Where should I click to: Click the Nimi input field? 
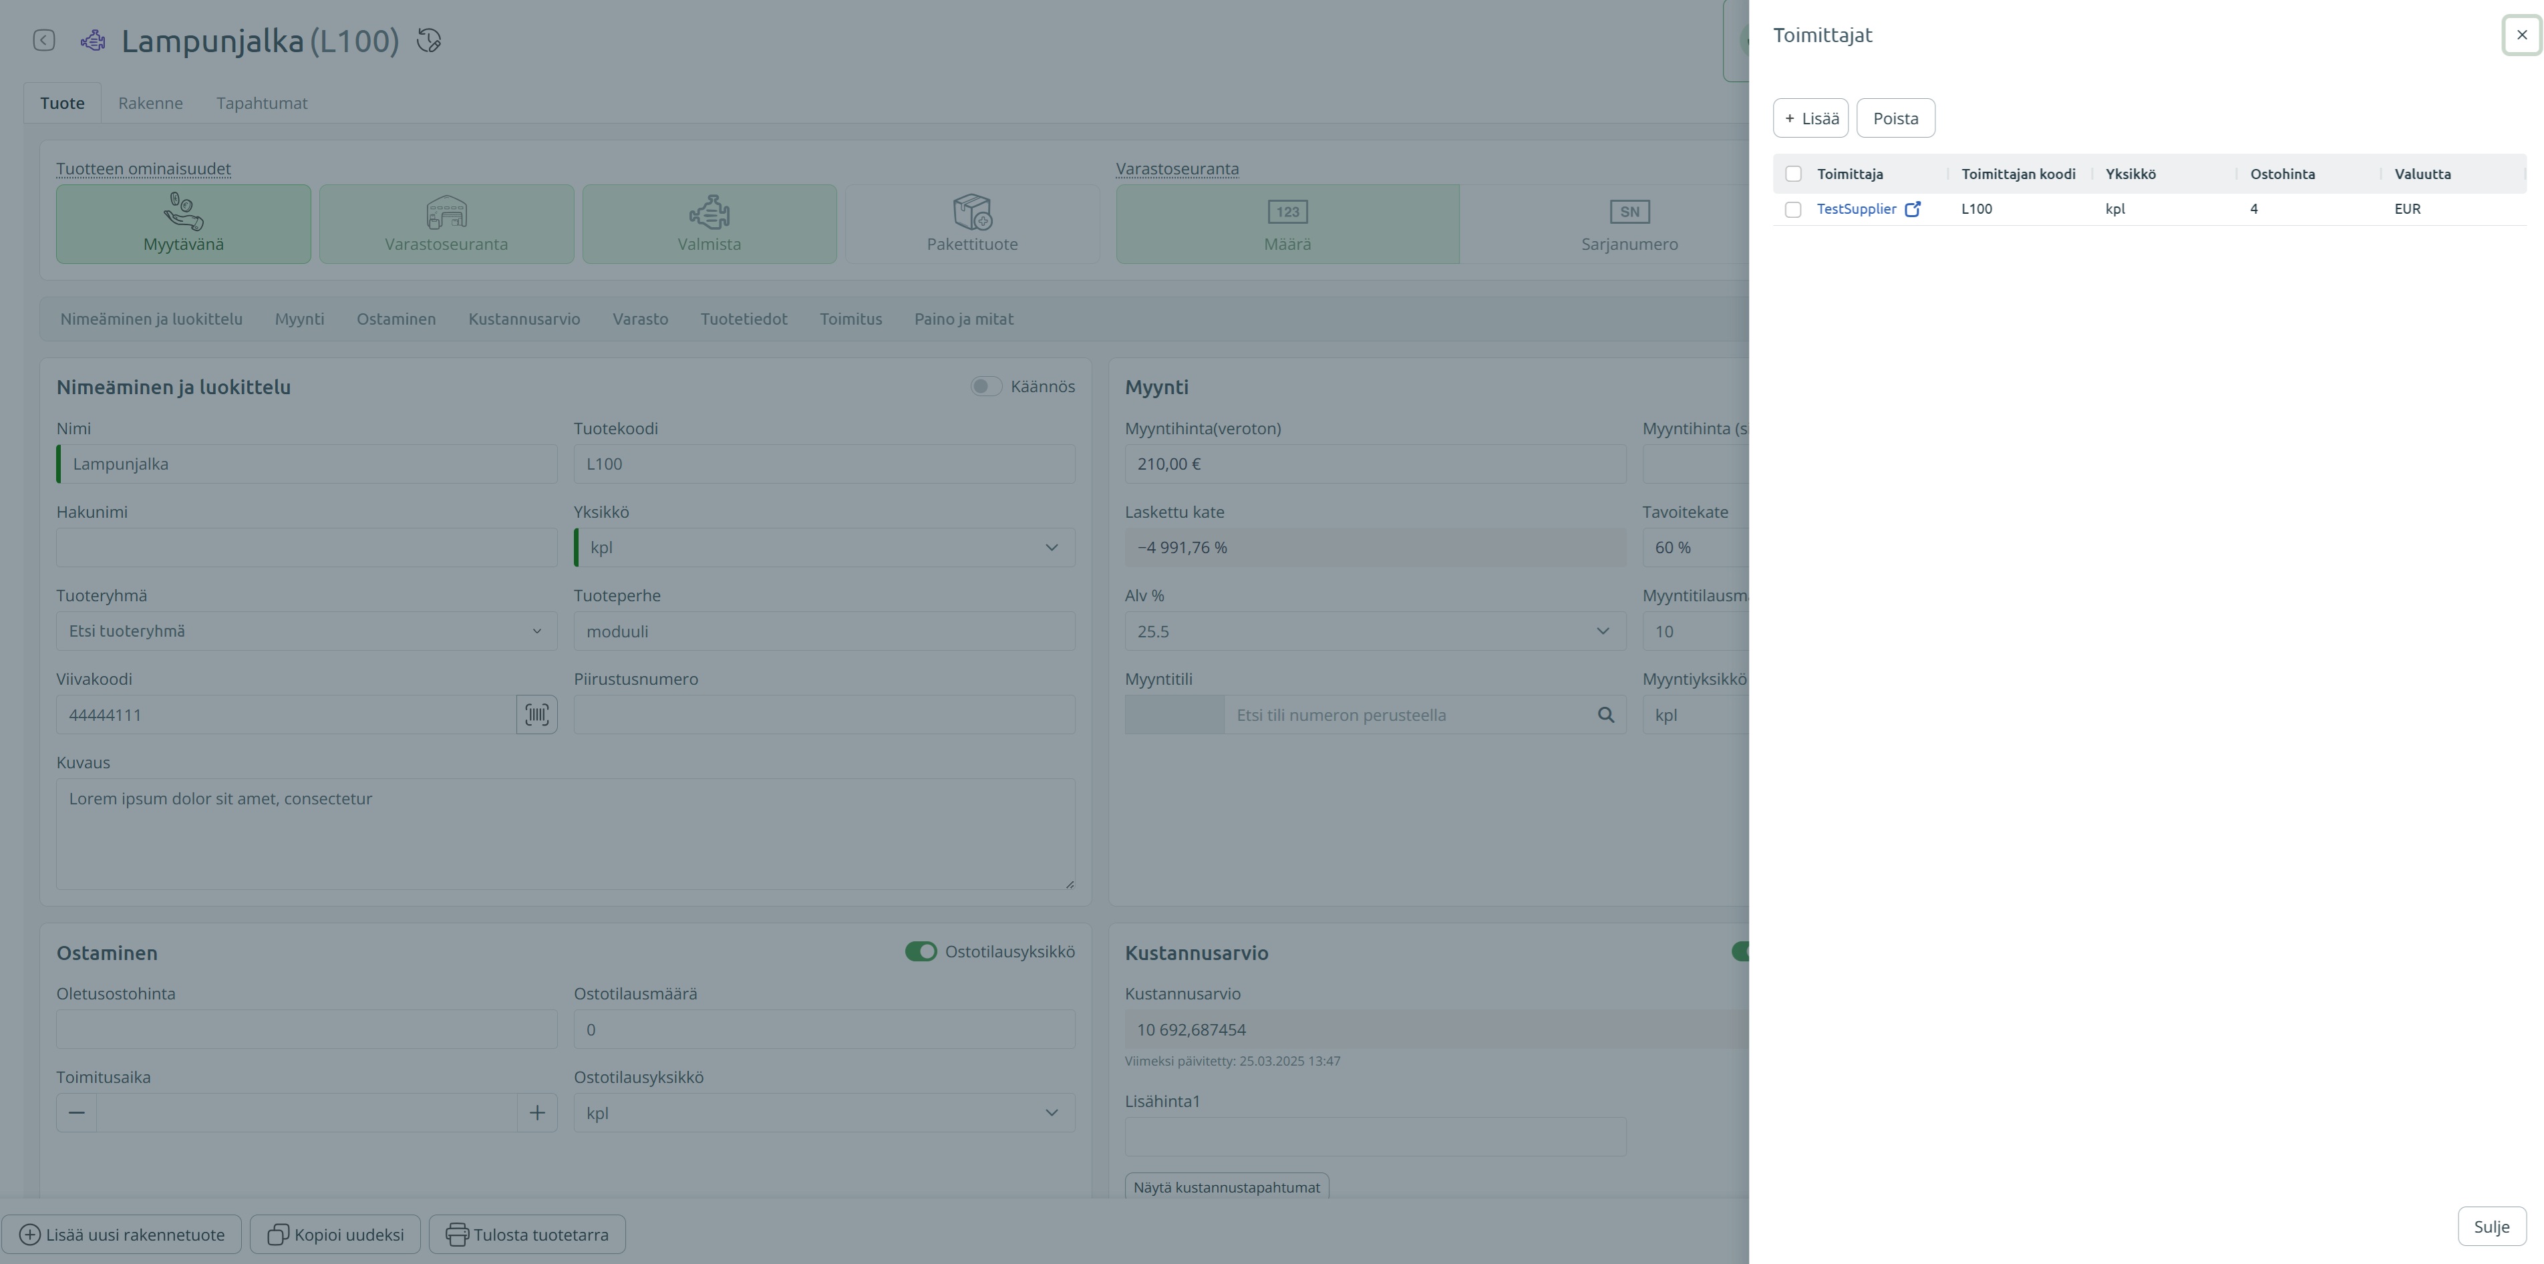coord(307,464)
